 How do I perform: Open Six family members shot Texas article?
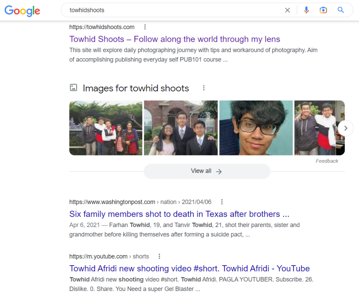[x=179, y=214]
